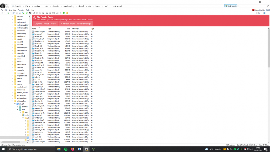Click the yellow folder-note toolbar icon
Screen dimensions: 270x152
(x=67, y=13)
